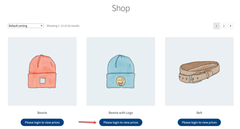Click login to view prices under Belt
This screenshot has width=240, height=129.
[x=199, y=122]
